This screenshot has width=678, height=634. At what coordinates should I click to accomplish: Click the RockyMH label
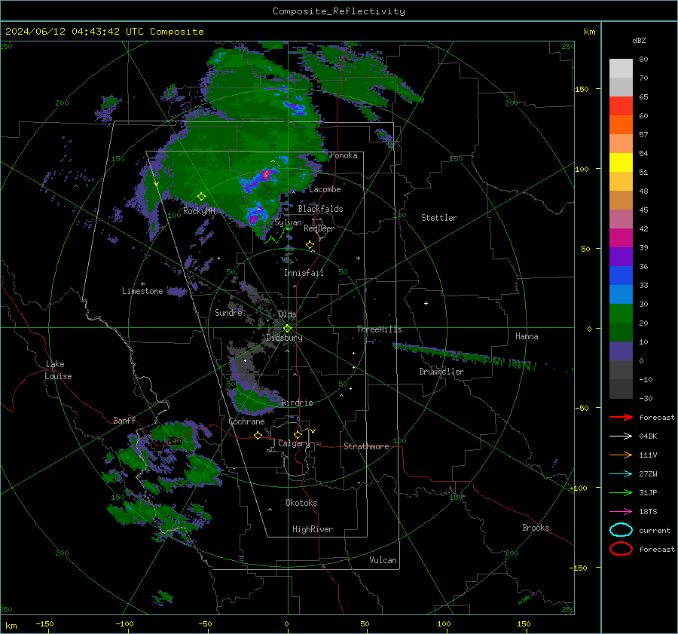tap(199, 211)
